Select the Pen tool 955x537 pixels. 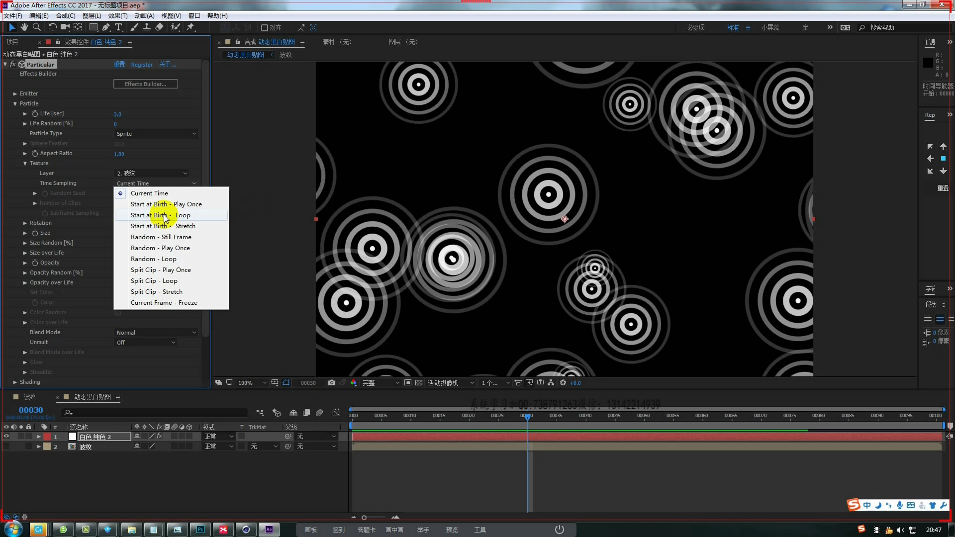(x=105, y=27)
